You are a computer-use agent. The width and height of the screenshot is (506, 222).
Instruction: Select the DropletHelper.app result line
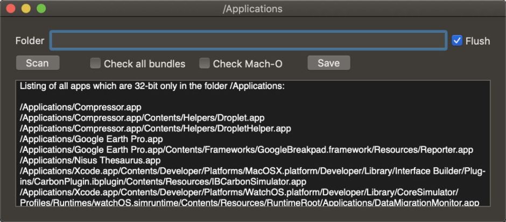tap(155, 128)
